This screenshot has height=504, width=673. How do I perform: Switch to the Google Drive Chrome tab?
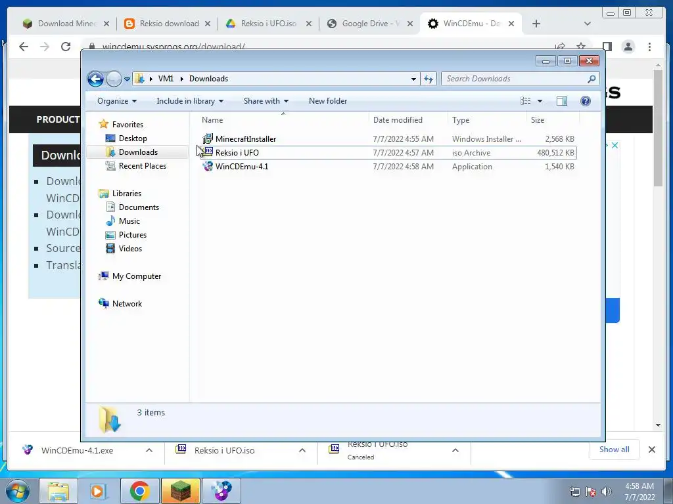(x=370, y=24)
